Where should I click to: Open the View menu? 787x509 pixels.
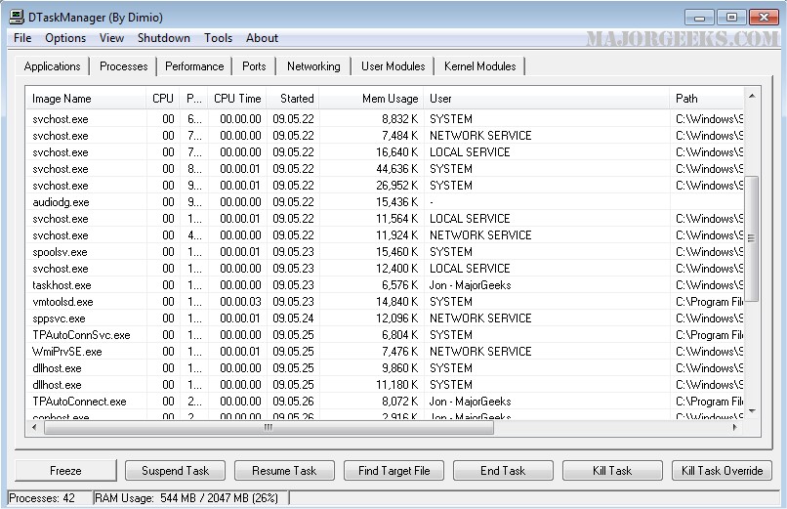click(111, 38)
